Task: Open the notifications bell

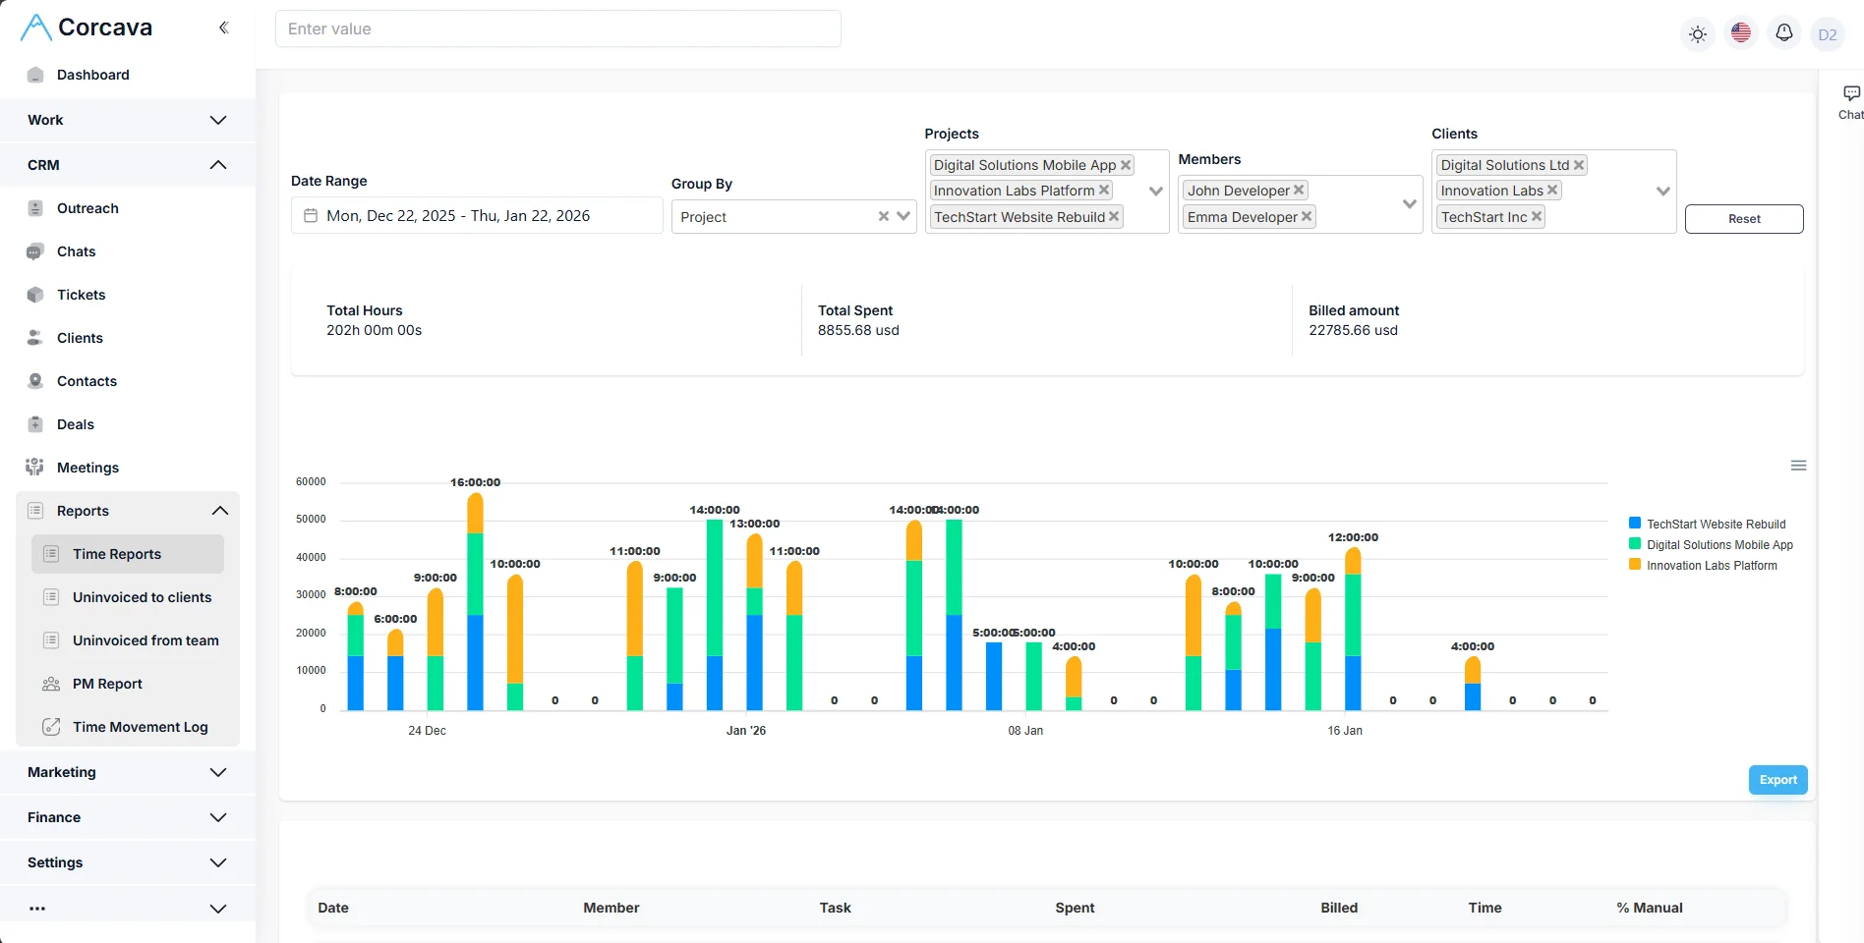Action: pos(1784,32)
